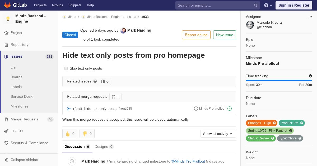The image size is (317, 166).
Task: Open the Projects menu in top bar
Action: tap(40, 5)
